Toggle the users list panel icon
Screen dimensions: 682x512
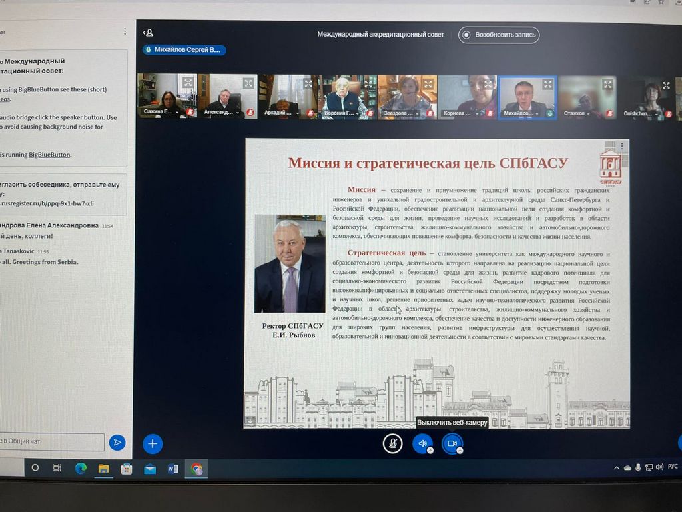(x=149, y=33)
